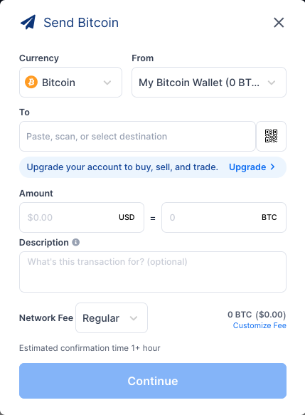Click the USD amount field
Image resolution: width=305 pixels, height=415 pixels.
[x=82, y=218]
